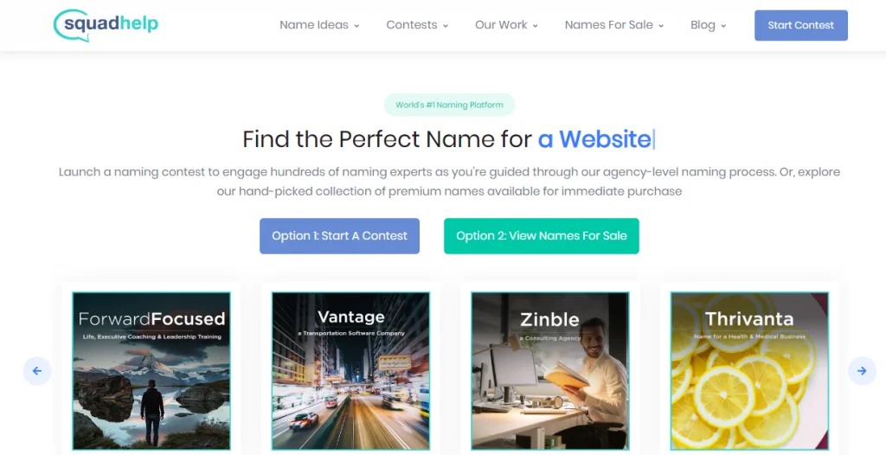Advance carousel with right arrow
The image size is (886, 455).
coord(862,371)
